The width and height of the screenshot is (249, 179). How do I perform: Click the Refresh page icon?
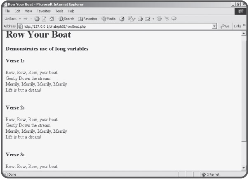click(44, 19)
